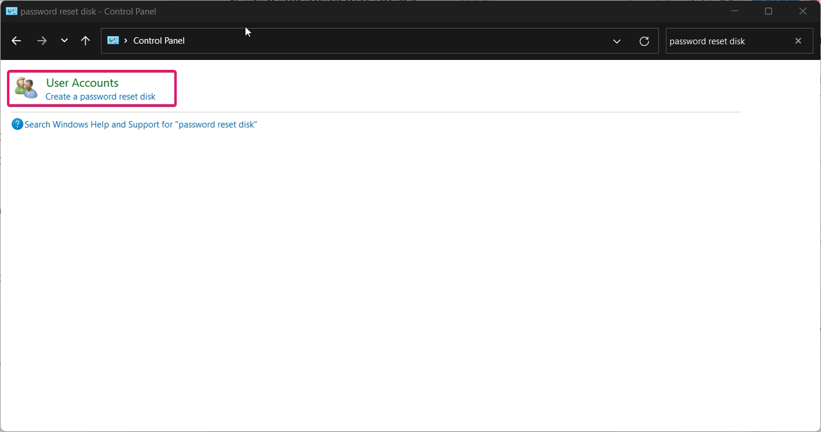Maximize the Control Panel window

click(x=769, y=11)
